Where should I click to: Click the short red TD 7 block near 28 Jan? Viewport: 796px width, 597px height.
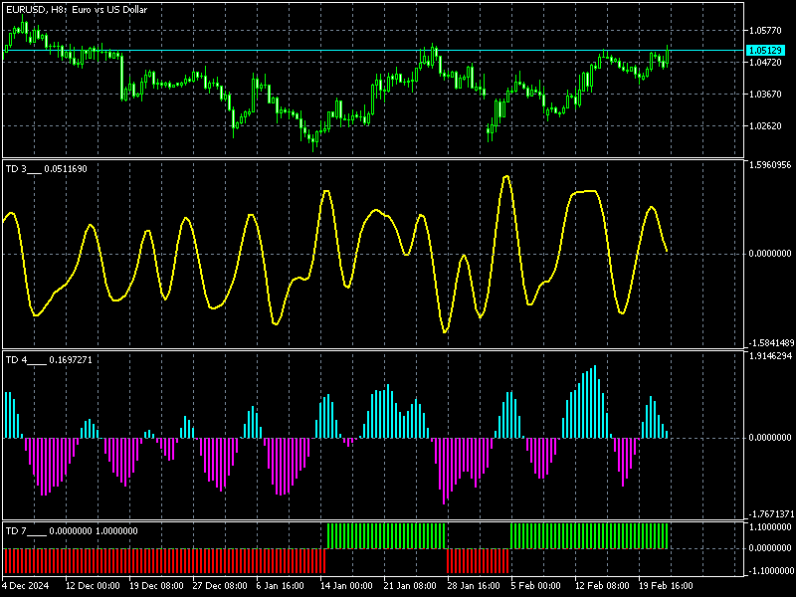[478, 560]
